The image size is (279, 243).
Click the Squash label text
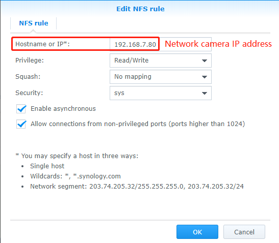coord(28,77)
